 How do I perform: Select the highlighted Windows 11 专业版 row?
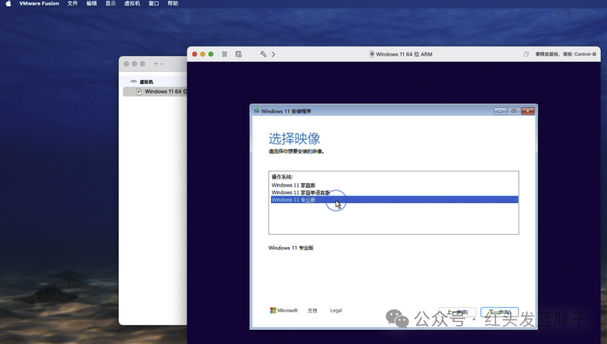(x=394, y=200)
